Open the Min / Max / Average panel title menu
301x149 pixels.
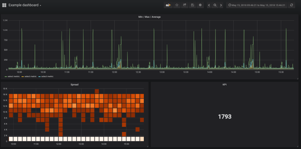150,17
